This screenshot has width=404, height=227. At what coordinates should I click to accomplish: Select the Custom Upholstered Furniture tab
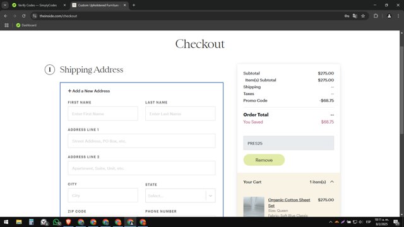pyautogui.click(x=98, y=5)
